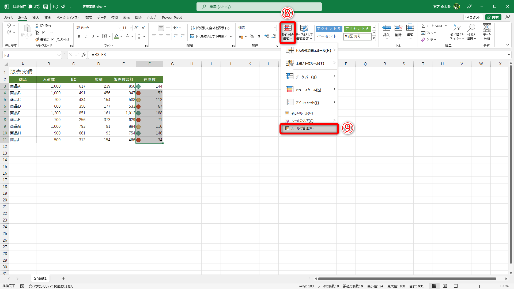This screenshot has width=514, height=289.
Task: Click the Redo arrow icon
Action: coord(9,33)
